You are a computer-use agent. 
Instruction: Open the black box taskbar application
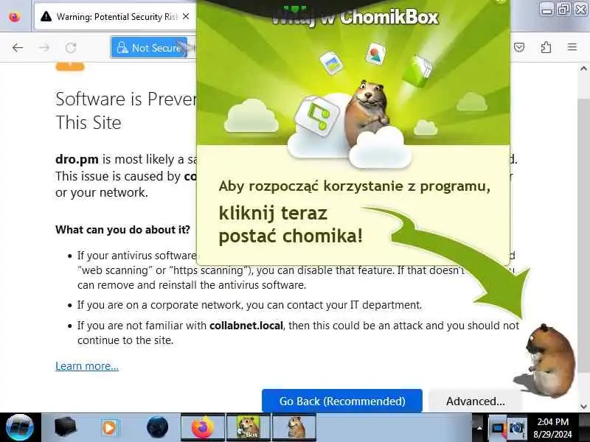click(66, 427)
